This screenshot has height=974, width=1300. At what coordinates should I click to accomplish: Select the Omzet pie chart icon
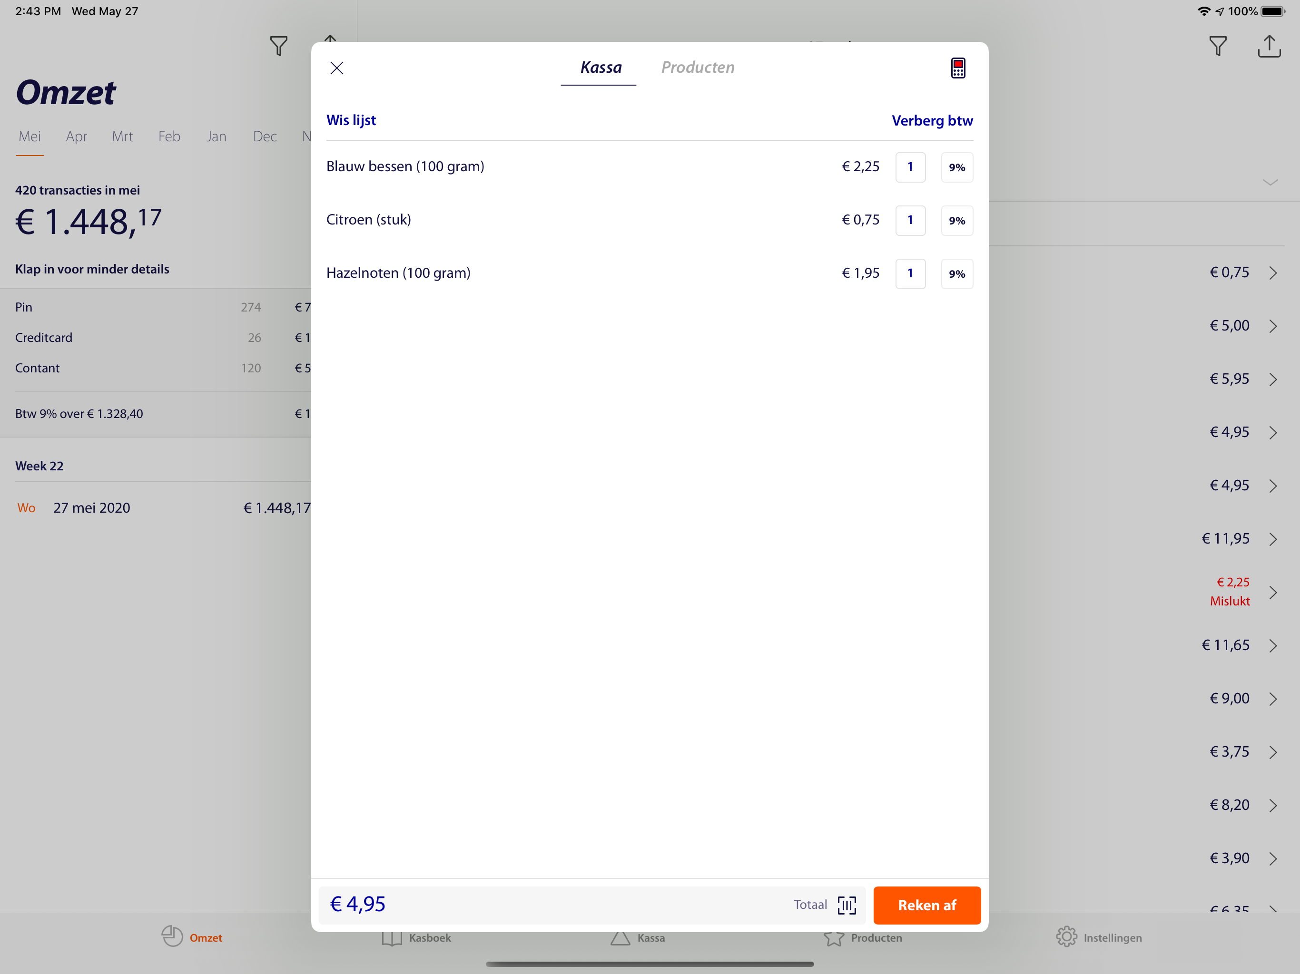click(192, 937)
